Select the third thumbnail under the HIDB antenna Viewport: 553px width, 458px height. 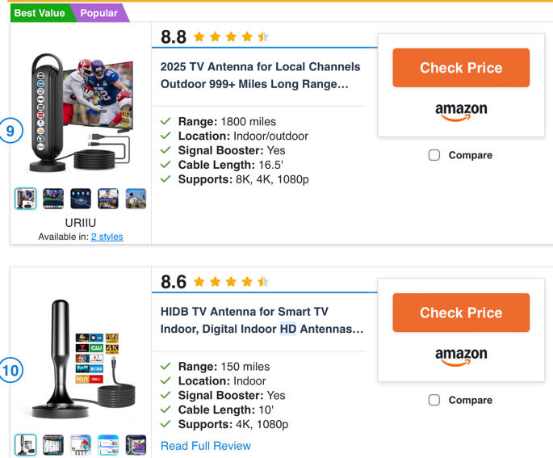point(81,445)
